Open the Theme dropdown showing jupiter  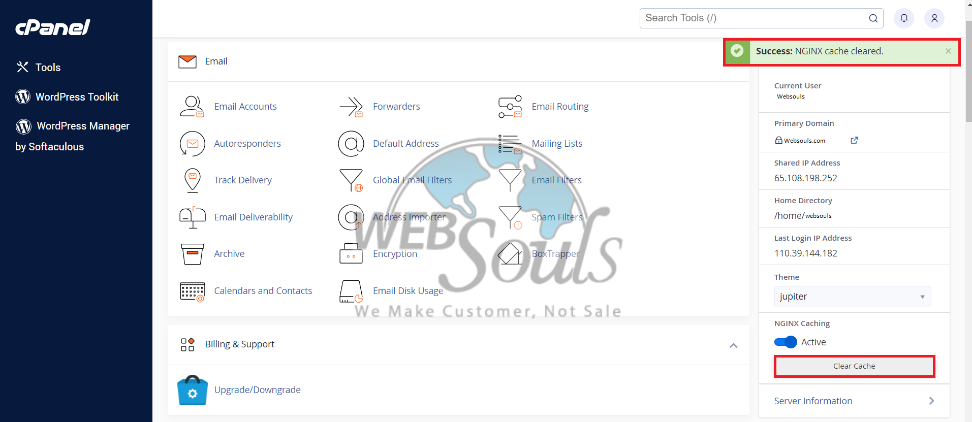click(x=853, y=297)
